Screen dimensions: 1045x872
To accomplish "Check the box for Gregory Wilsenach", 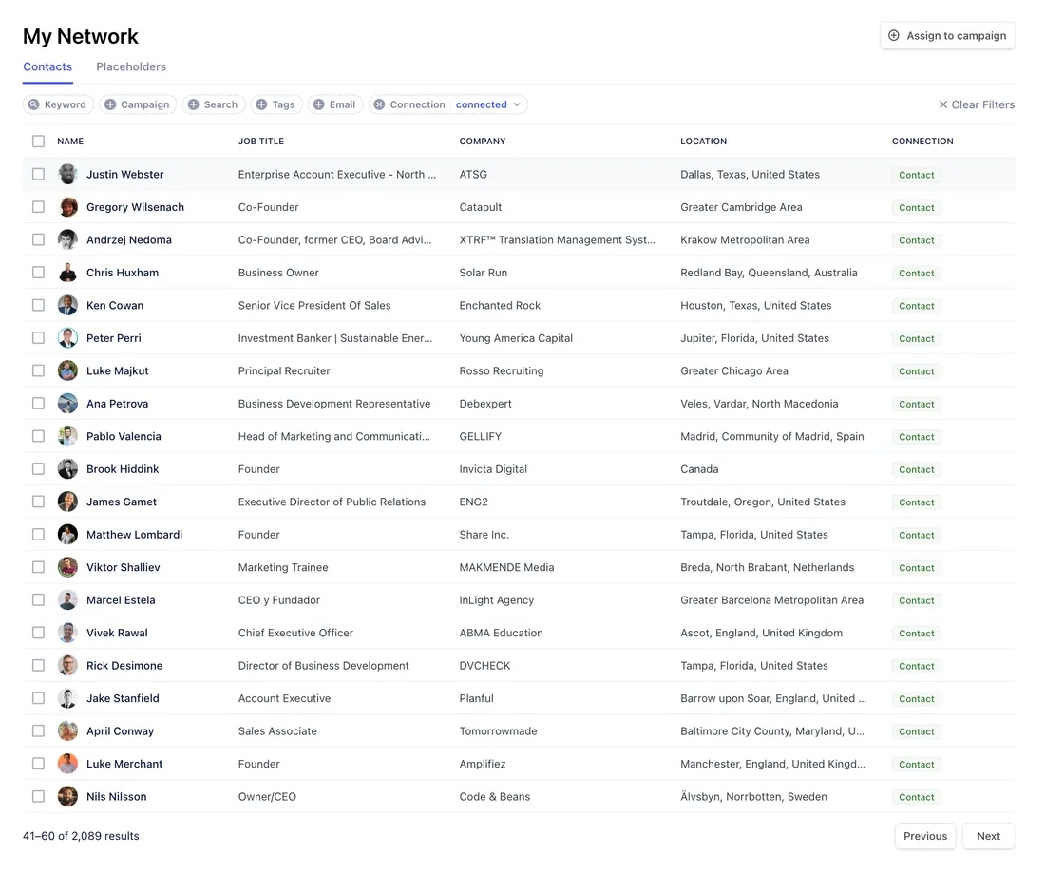I will point(39,206).
